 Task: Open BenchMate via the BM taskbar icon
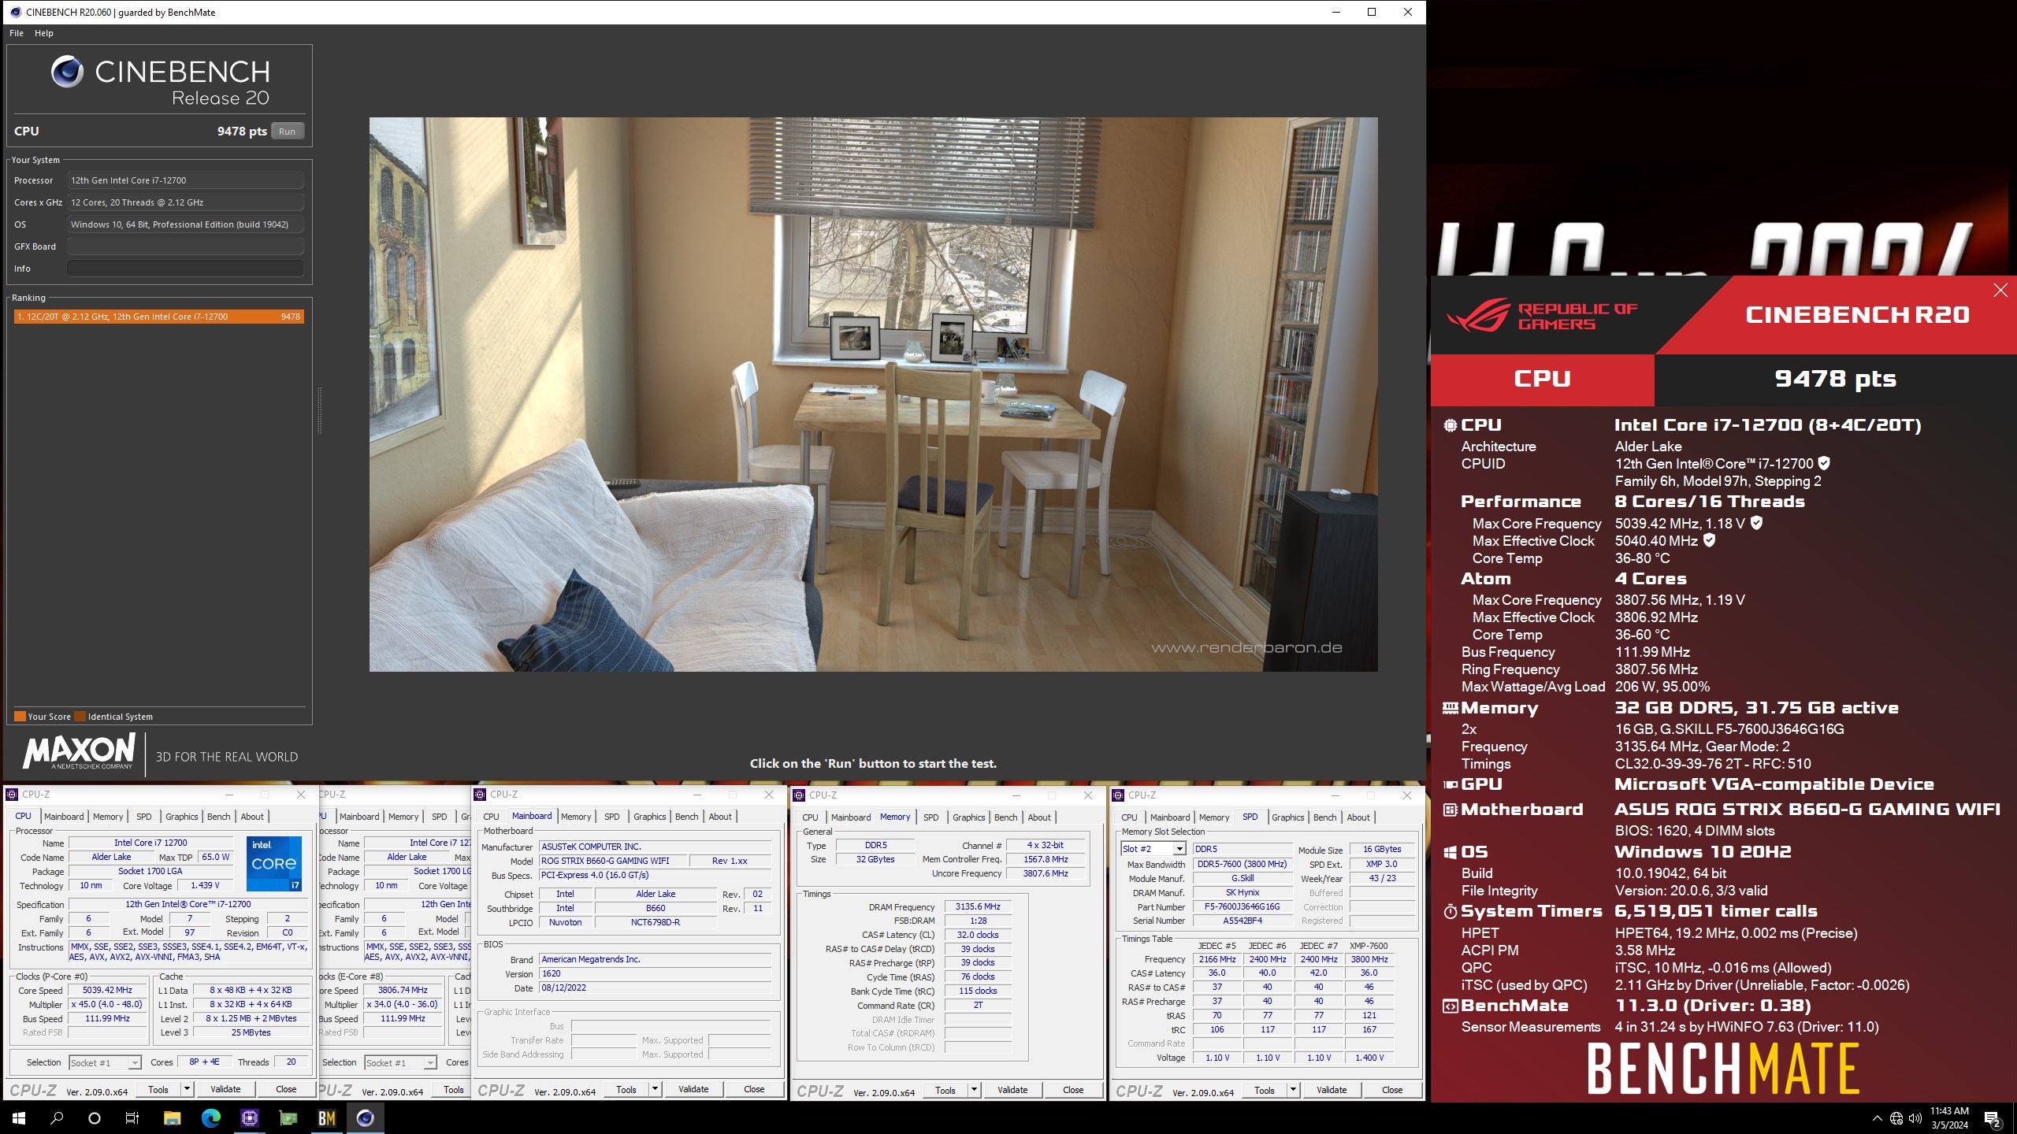(x=327, y=1117)
